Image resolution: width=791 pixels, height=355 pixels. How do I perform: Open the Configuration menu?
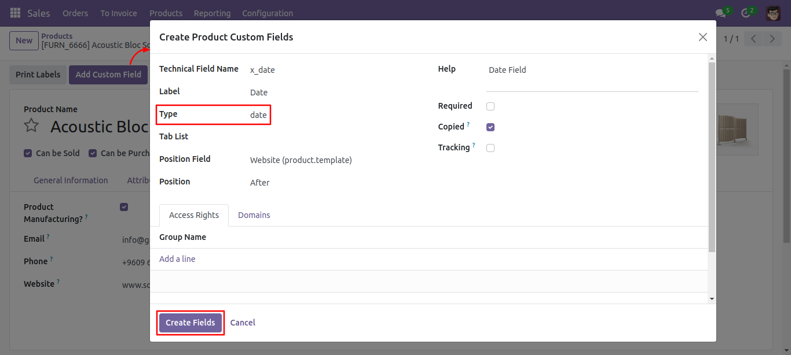coord(268,13)
